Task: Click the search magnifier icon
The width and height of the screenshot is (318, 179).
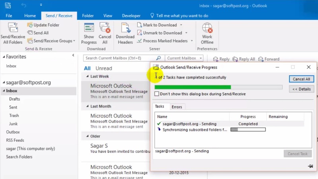Action: tap(158, 58)
